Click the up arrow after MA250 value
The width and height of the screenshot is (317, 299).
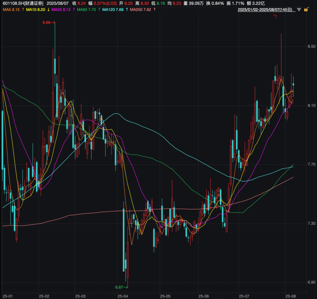click(x=154, y=10)
